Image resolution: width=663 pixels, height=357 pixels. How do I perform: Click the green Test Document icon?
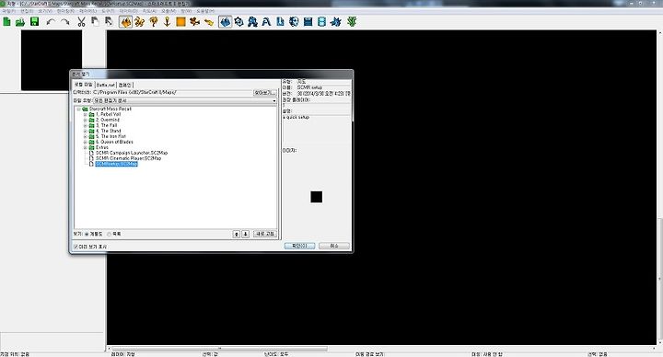352,21
